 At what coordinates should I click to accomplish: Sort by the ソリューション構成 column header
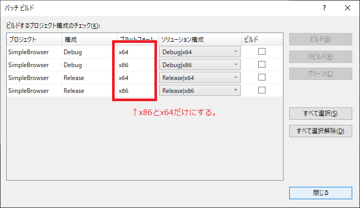(200, 39)
